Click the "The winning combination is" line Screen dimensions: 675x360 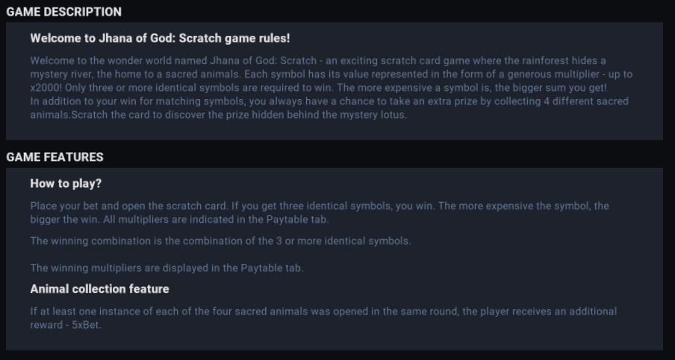pos(220,241)
